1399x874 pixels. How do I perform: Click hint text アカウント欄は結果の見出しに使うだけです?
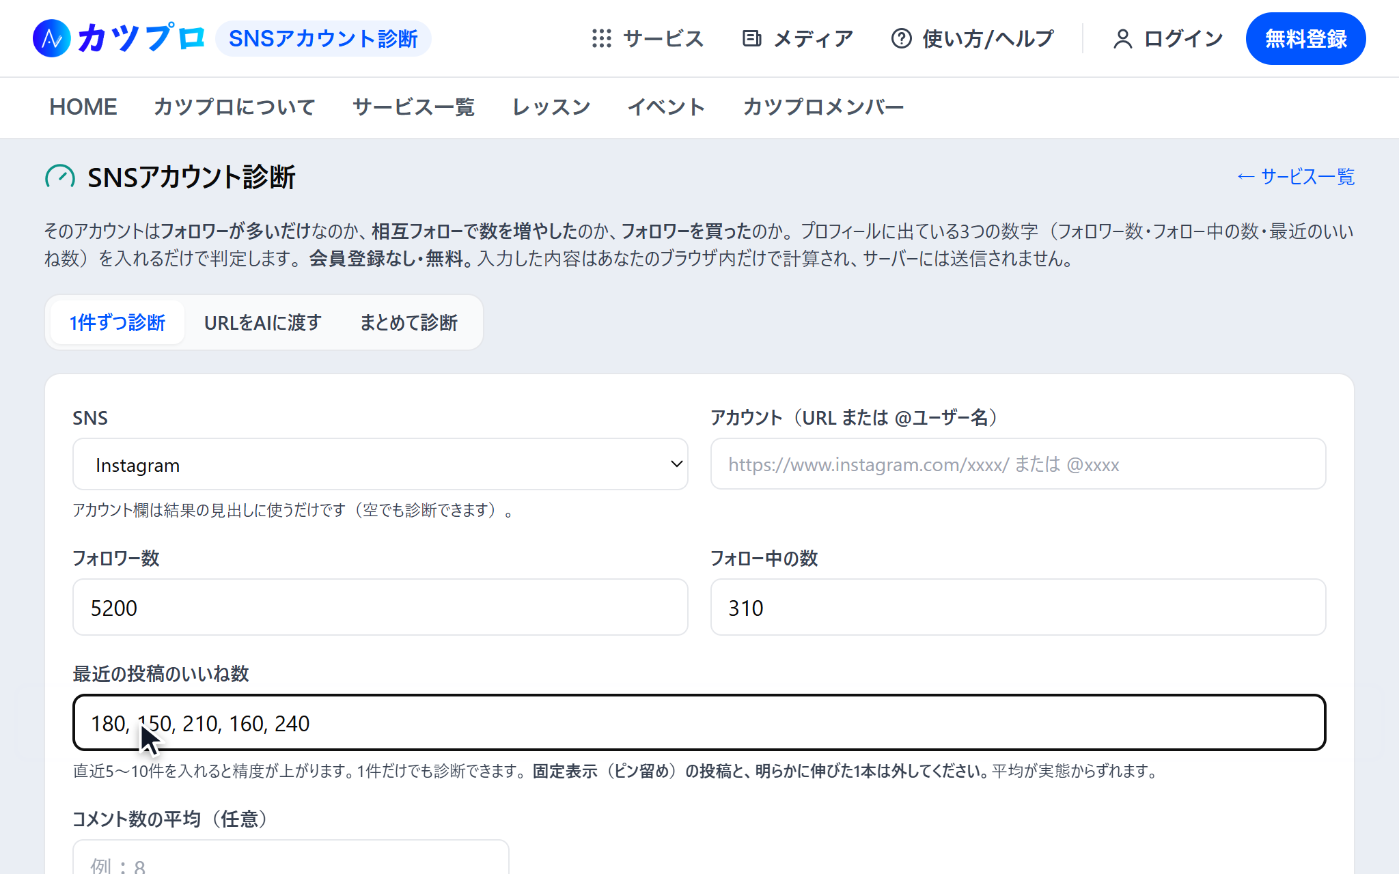pyautogui.click(x=292, y=510)
